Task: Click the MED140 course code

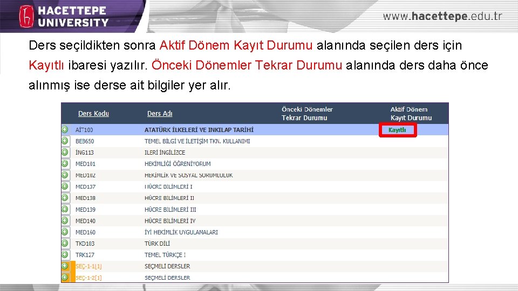Action: tap(85, 221)
